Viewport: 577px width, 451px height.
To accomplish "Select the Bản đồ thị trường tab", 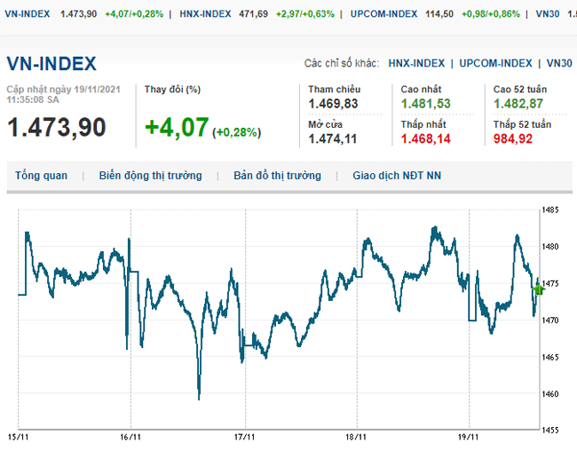I will [x=277, y=176].
